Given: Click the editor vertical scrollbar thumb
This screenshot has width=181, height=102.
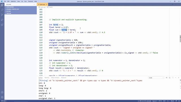Looking at the screenshot, I should pos(180,39).
